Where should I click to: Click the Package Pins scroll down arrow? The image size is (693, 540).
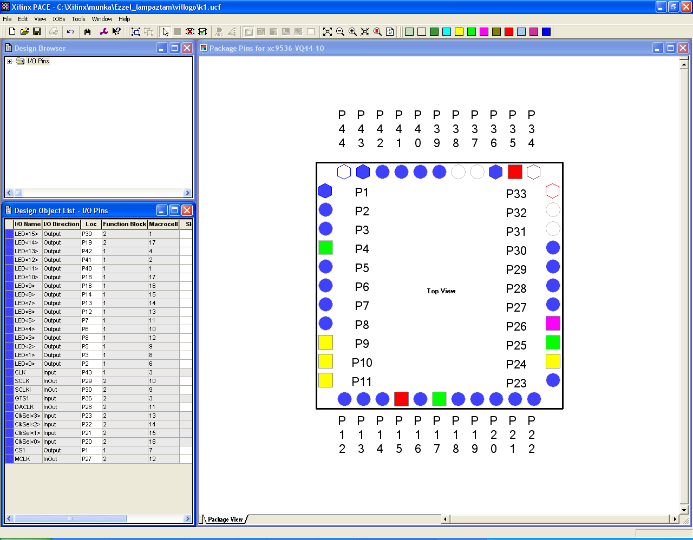click(684, 510)
